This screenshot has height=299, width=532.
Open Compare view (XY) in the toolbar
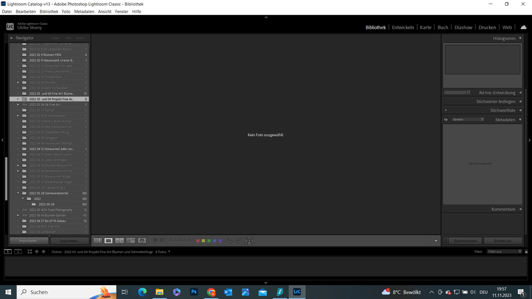tap(119, 240)
